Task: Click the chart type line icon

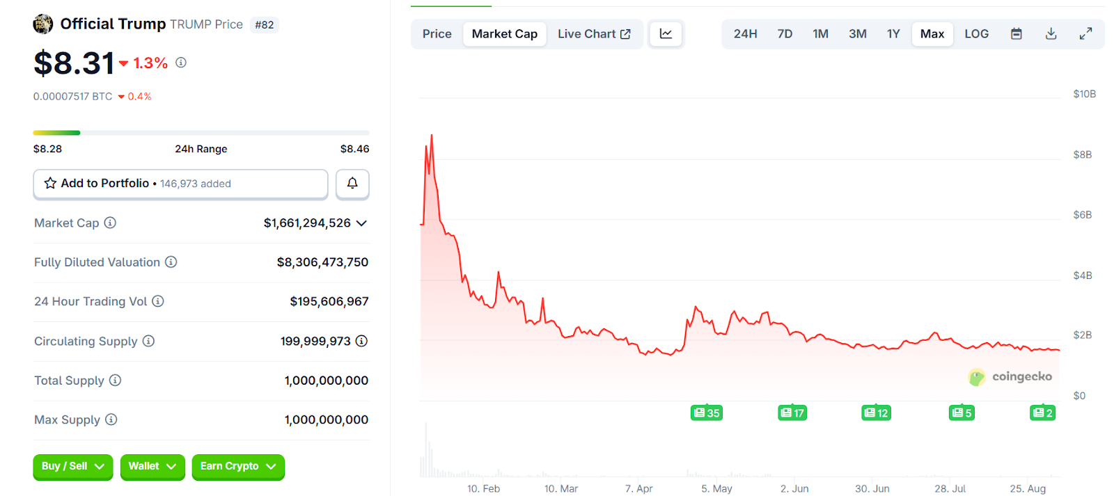Action: click(x=666, y=34)
